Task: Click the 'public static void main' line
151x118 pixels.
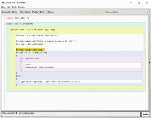Action: tap(34, 29)
